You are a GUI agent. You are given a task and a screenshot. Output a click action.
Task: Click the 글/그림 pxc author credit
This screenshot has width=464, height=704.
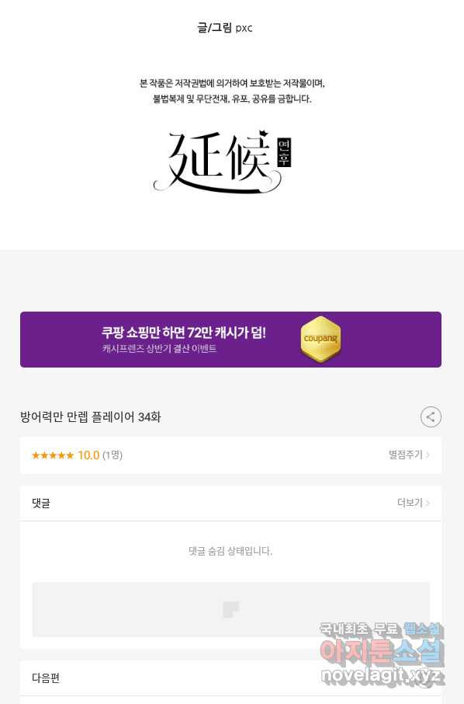click(224, 28)
